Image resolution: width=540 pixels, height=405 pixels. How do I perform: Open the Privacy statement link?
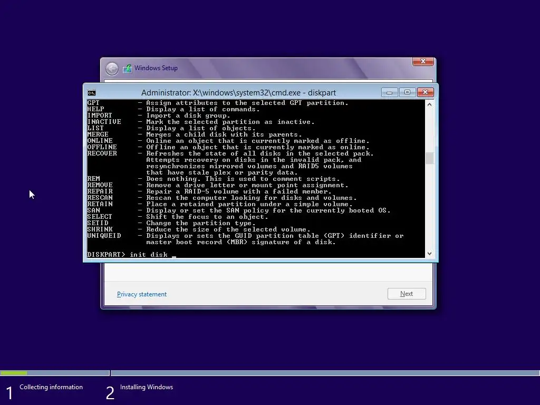[141, 294]
